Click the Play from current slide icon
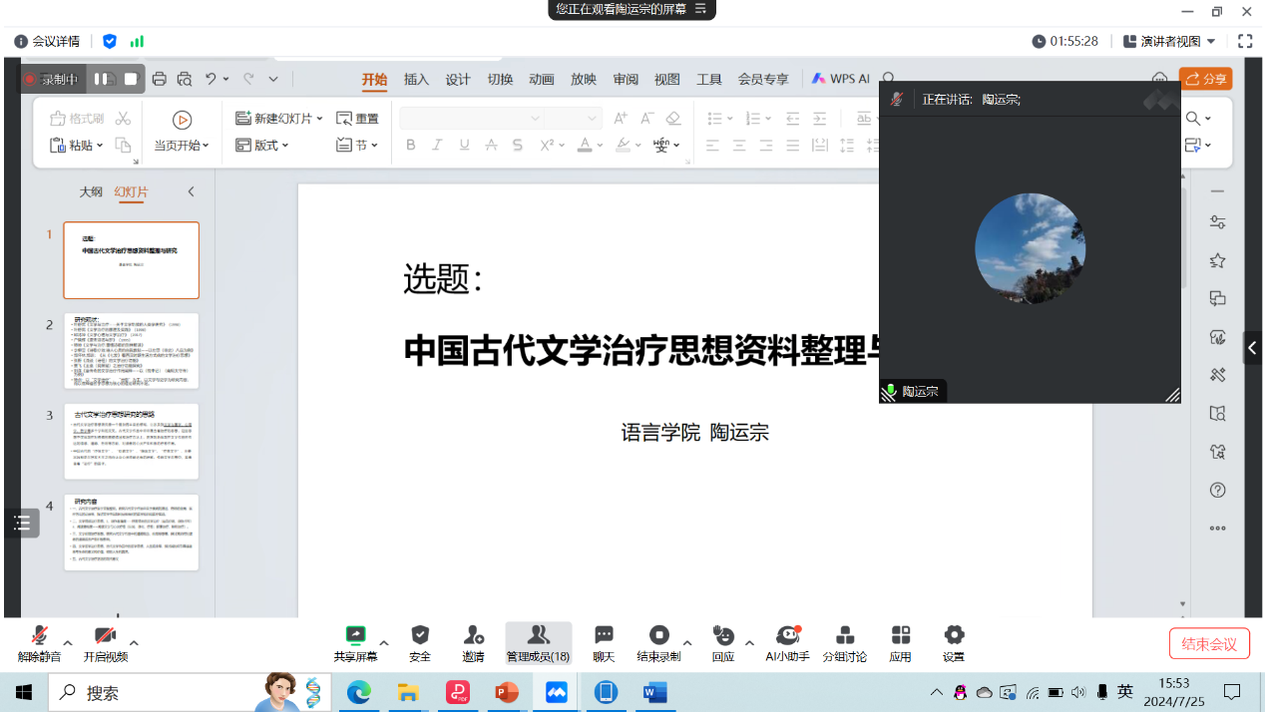Image resolution: width=1265 pixels, height=712 pixels. coord(182,120)
